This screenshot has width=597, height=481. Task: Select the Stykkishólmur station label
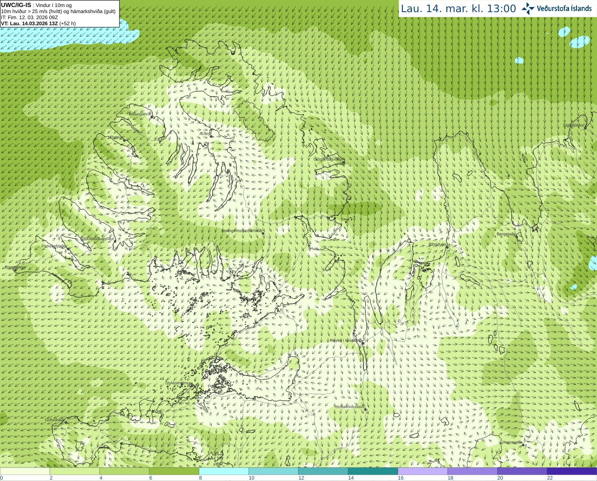pos(178,383)
